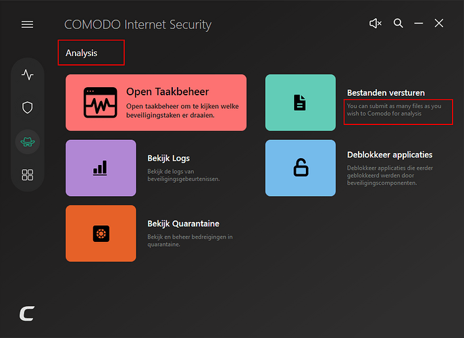Viewport: 464px width, 338px height.
Task: Toggle the muted speaker icon
Action: (376, 23)
